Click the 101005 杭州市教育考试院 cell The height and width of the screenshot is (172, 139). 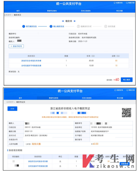point(101,127)
